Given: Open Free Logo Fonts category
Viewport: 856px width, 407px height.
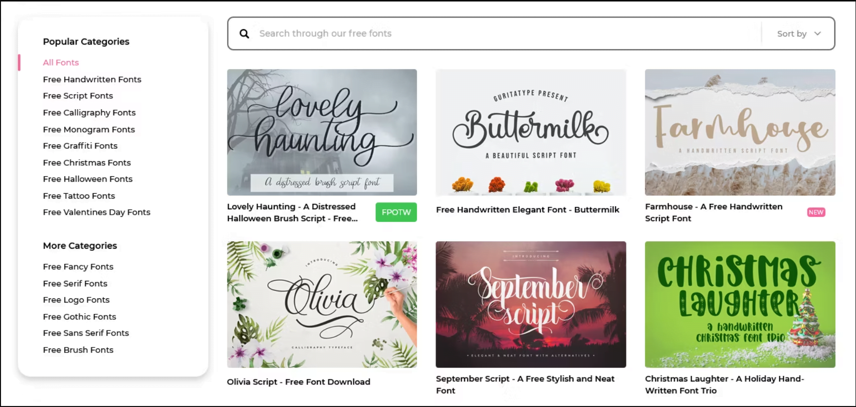Looking at the screenshot, I should click(76, 300).
